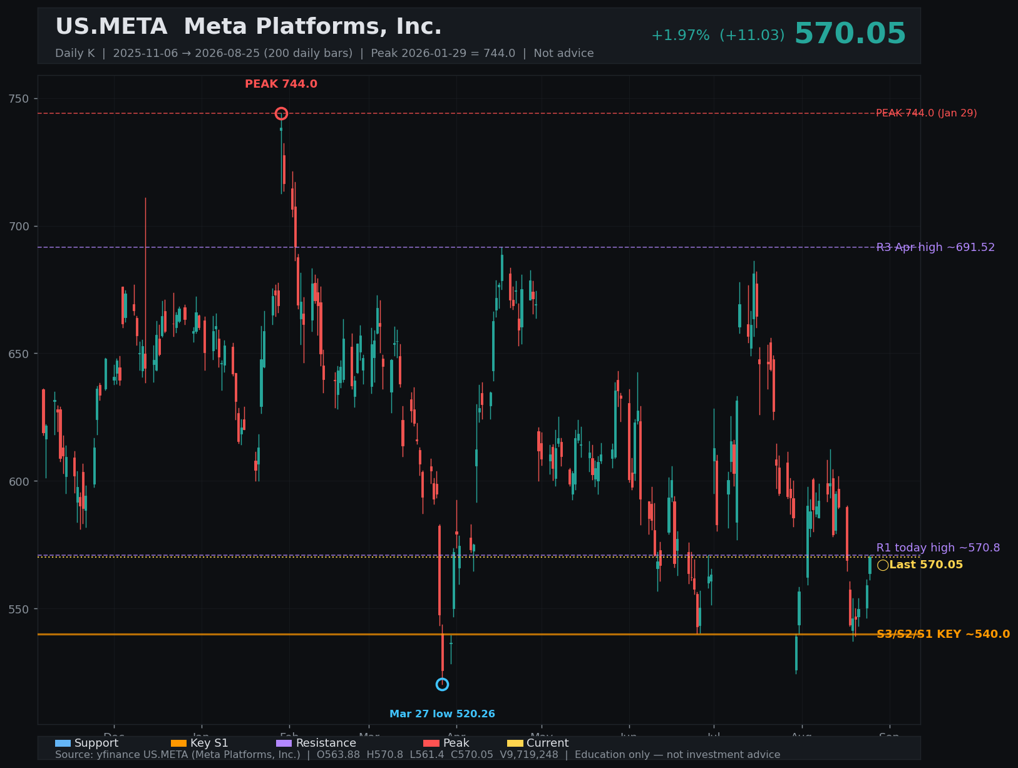The height and width of the screenshot is (768, 1018).
Task: Click the red Peak legend swatch
Action: coord(431,743)
